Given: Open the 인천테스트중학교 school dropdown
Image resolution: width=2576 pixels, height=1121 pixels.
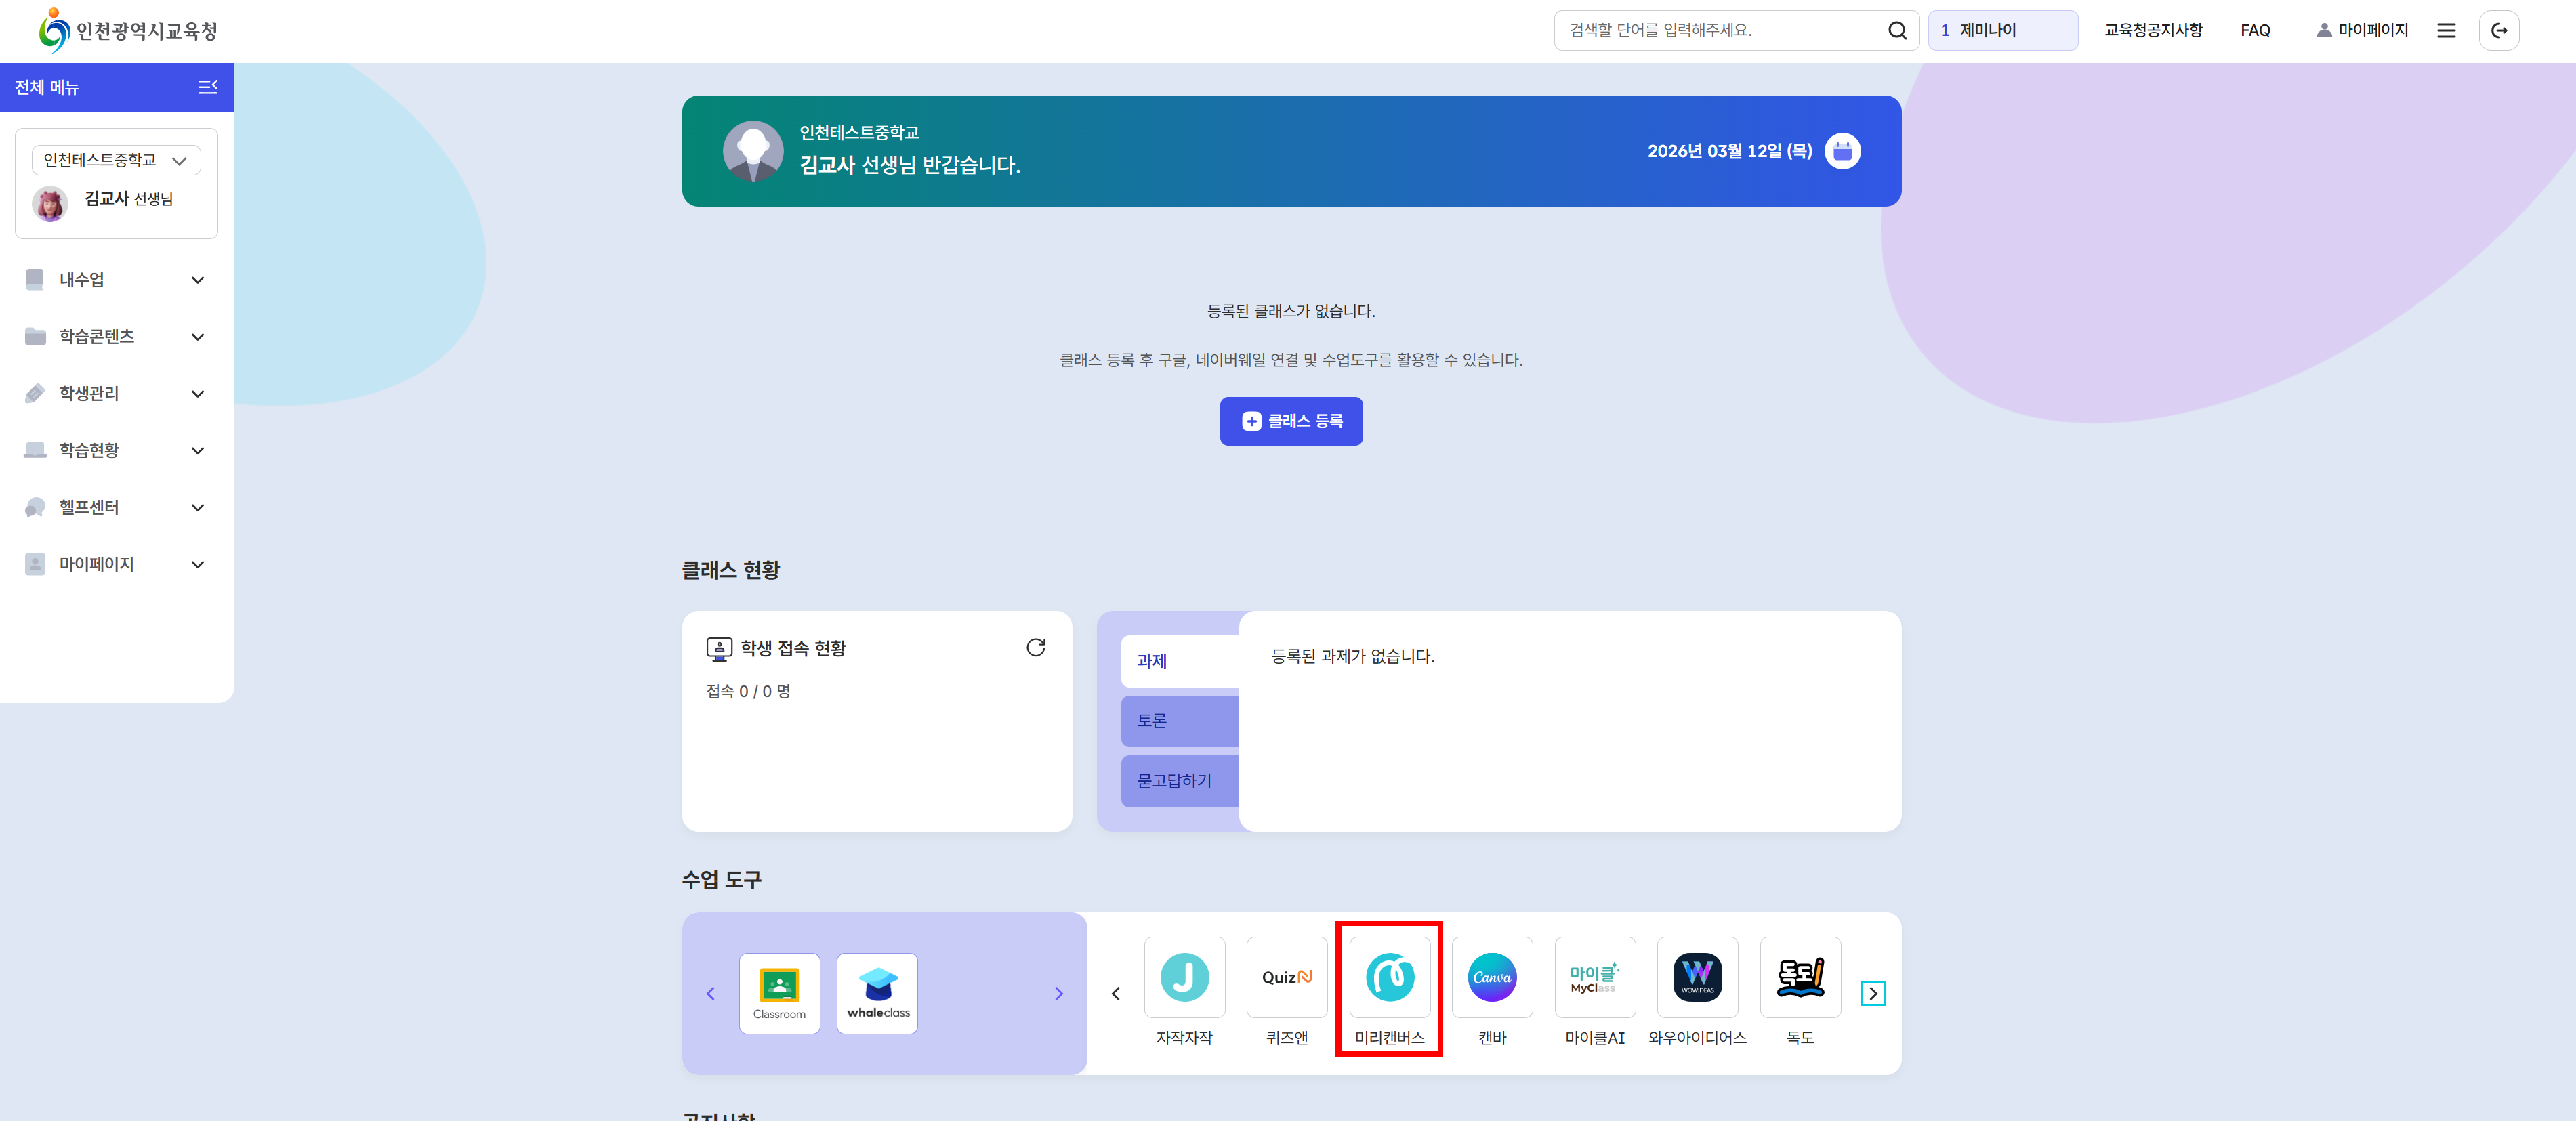Looking at the screenshot, I should pos(116,160).
